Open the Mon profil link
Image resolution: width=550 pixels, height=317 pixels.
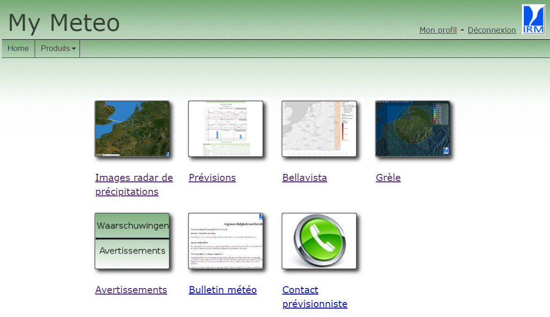(x=438, y=30)
